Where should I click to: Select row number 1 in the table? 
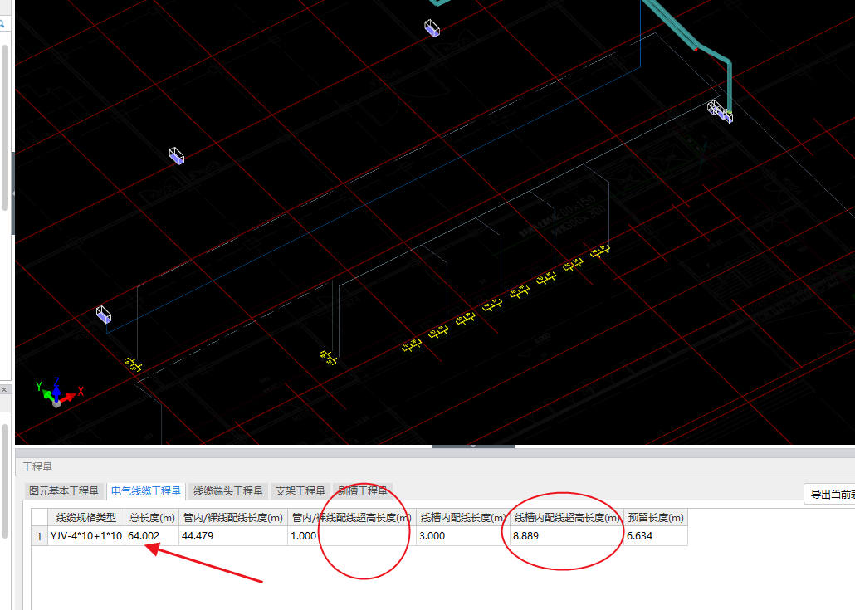(39, 536)
